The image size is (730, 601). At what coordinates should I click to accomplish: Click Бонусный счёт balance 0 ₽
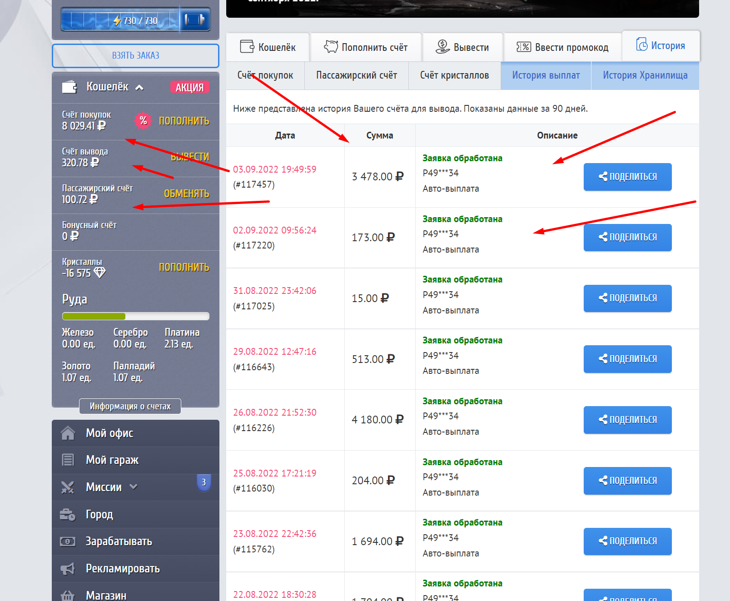tap(70, 236)
